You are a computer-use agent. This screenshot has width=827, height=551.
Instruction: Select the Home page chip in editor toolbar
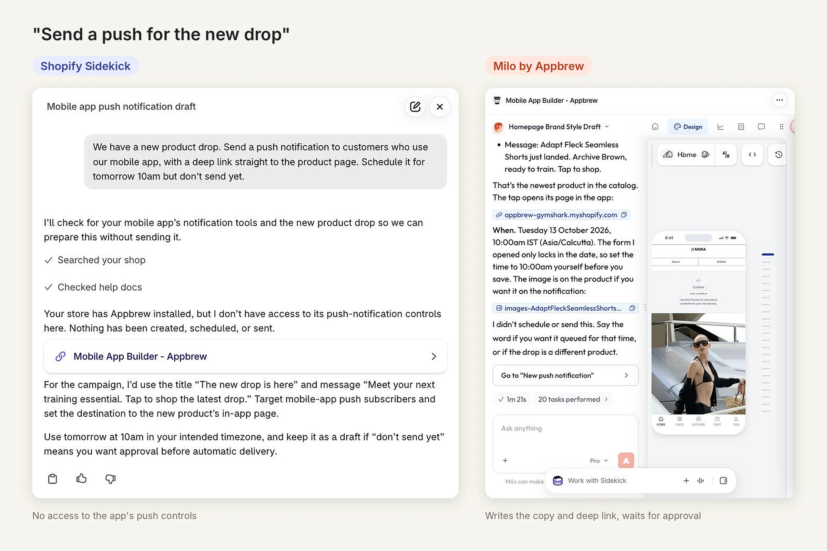tap(687, 155)
